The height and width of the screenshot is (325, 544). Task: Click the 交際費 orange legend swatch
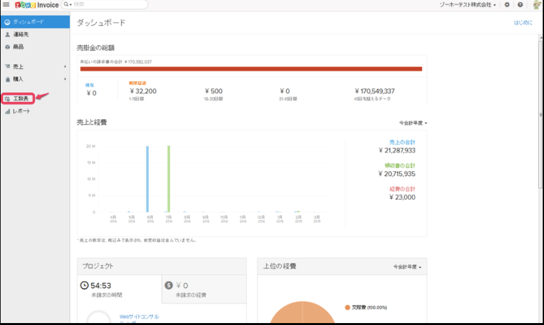pyautogui.click(x=347, y=307)
